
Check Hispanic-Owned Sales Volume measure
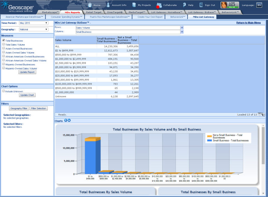pos(3,68)
